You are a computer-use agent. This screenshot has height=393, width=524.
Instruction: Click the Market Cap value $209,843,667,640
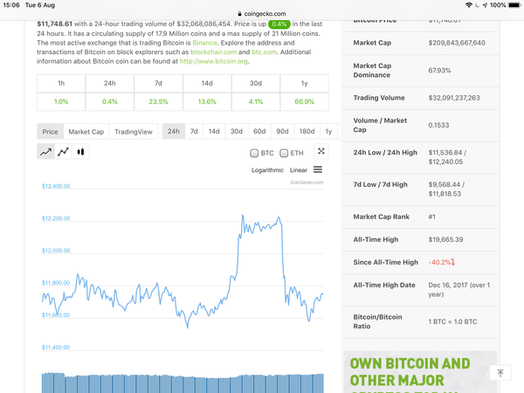pos(457,43)
